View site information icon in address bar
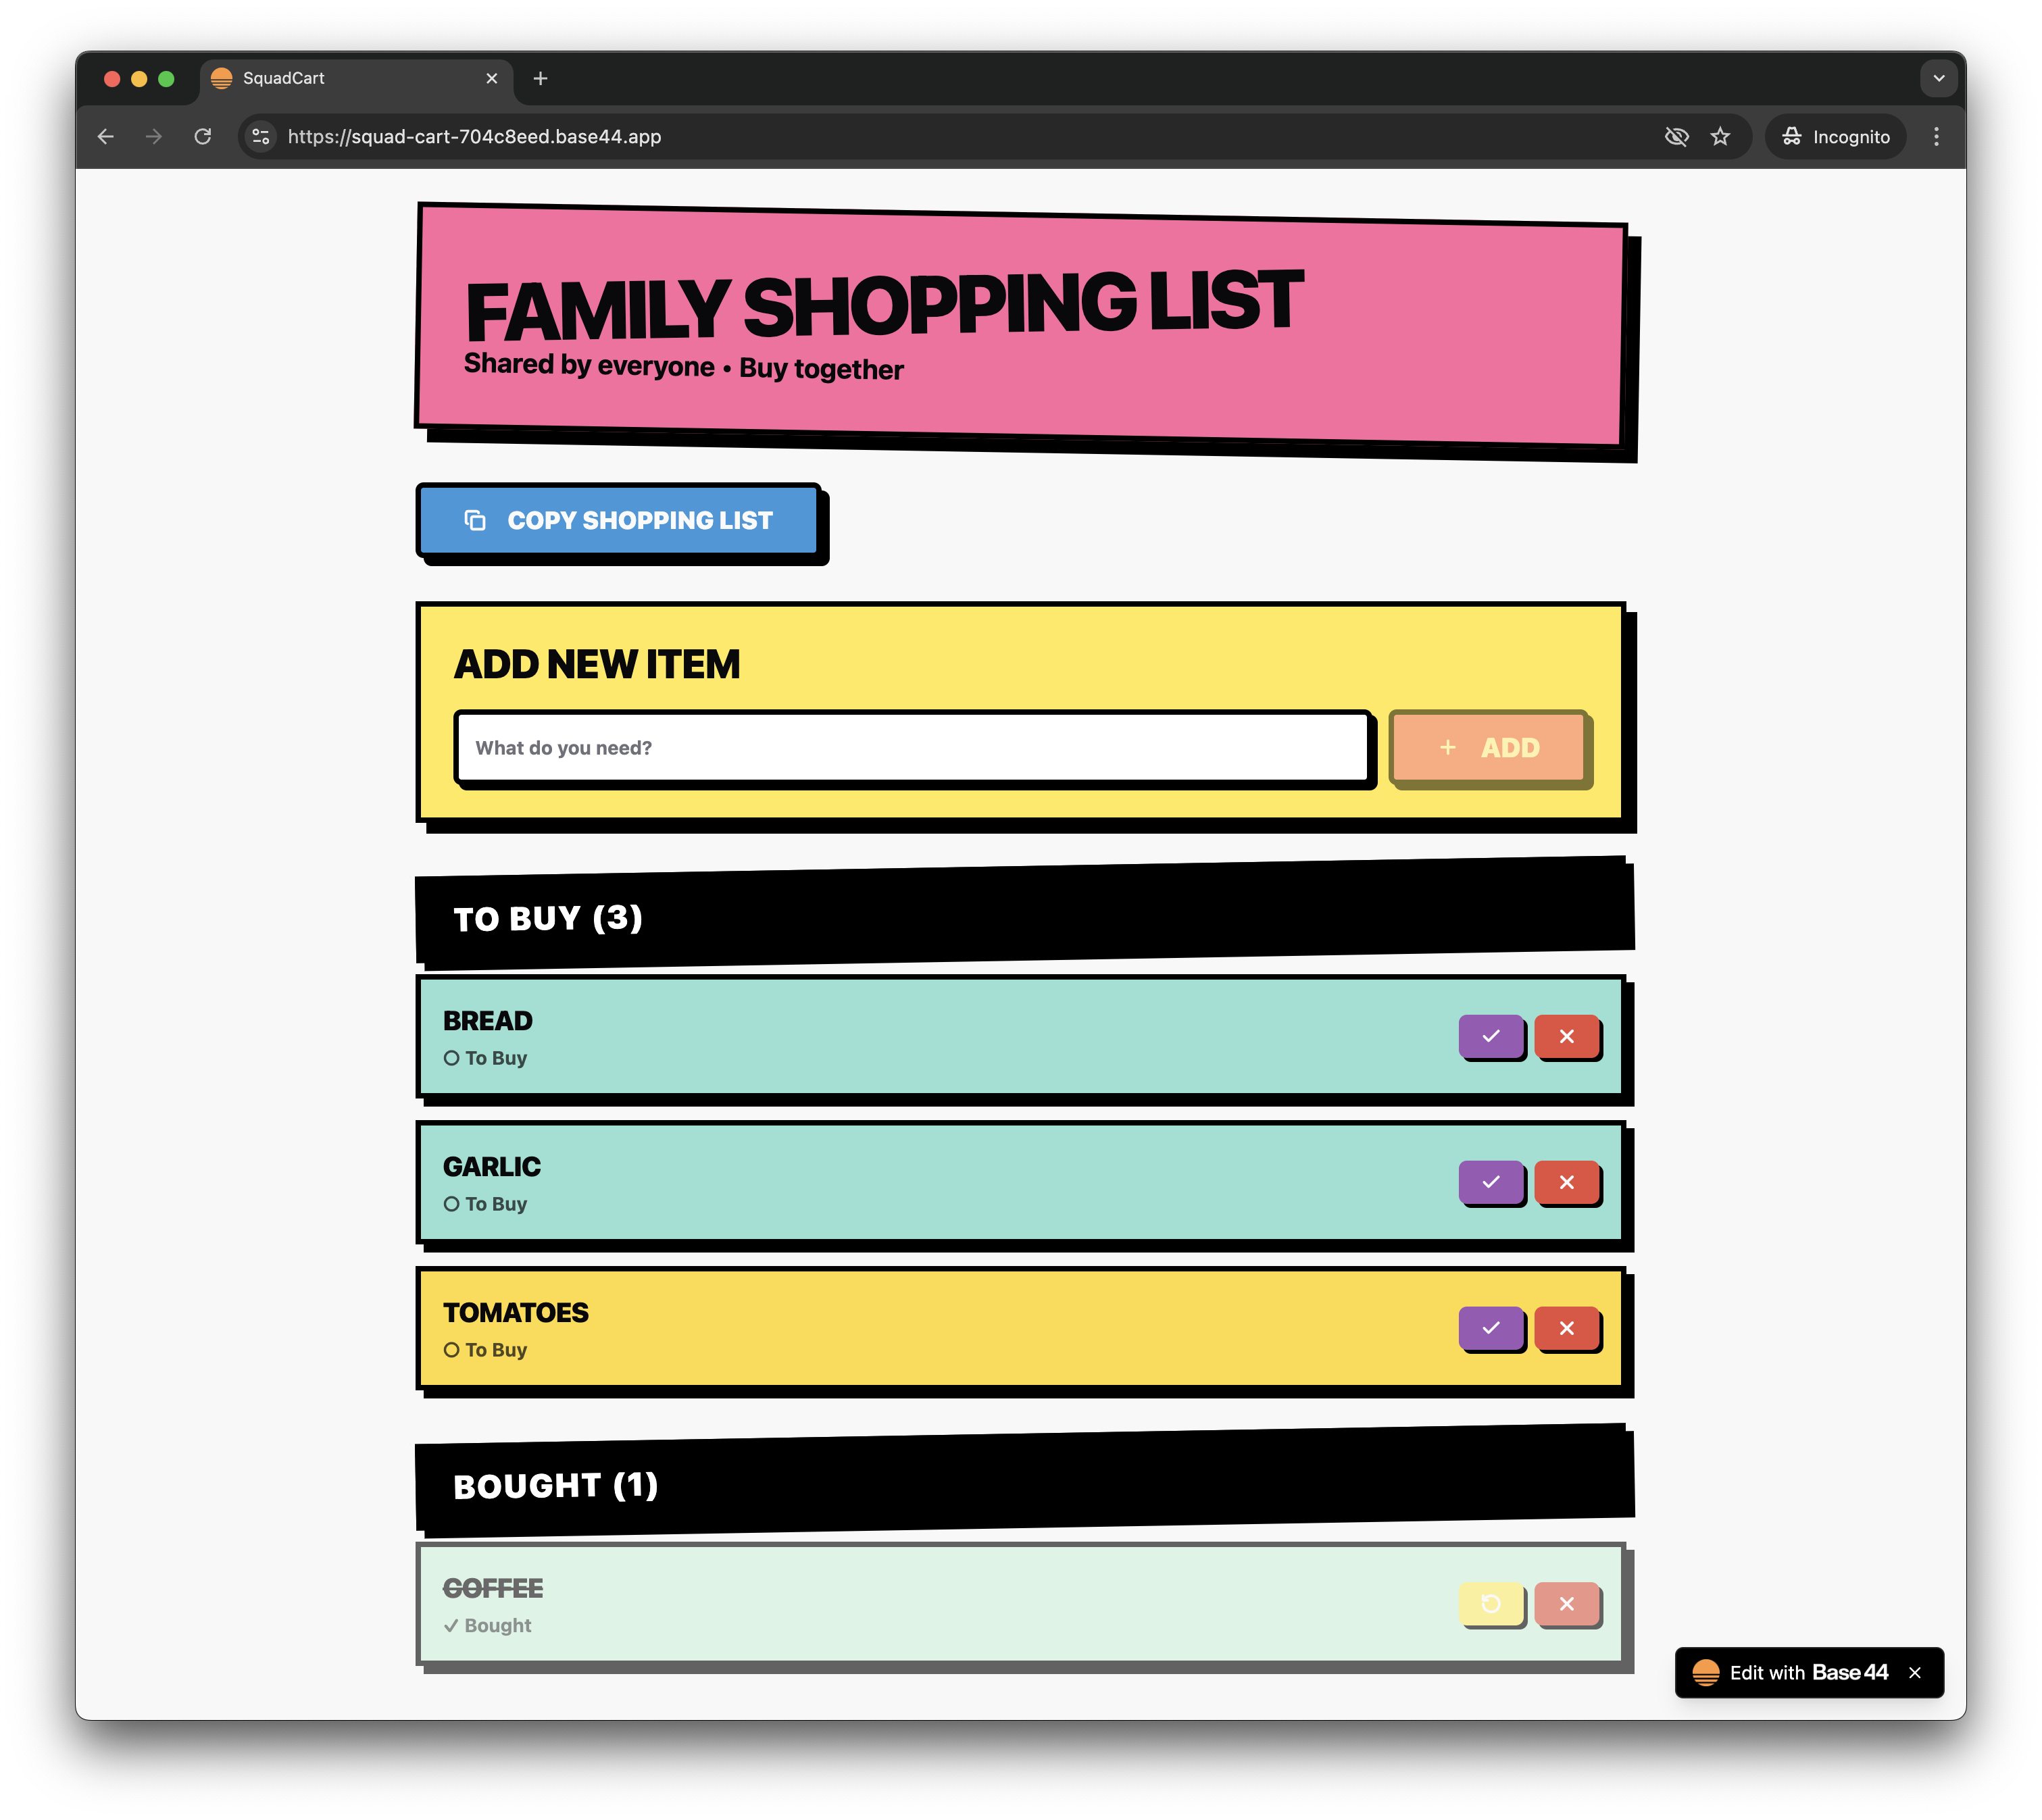This screenshot has width=2042, height=1820. point(261,137)
